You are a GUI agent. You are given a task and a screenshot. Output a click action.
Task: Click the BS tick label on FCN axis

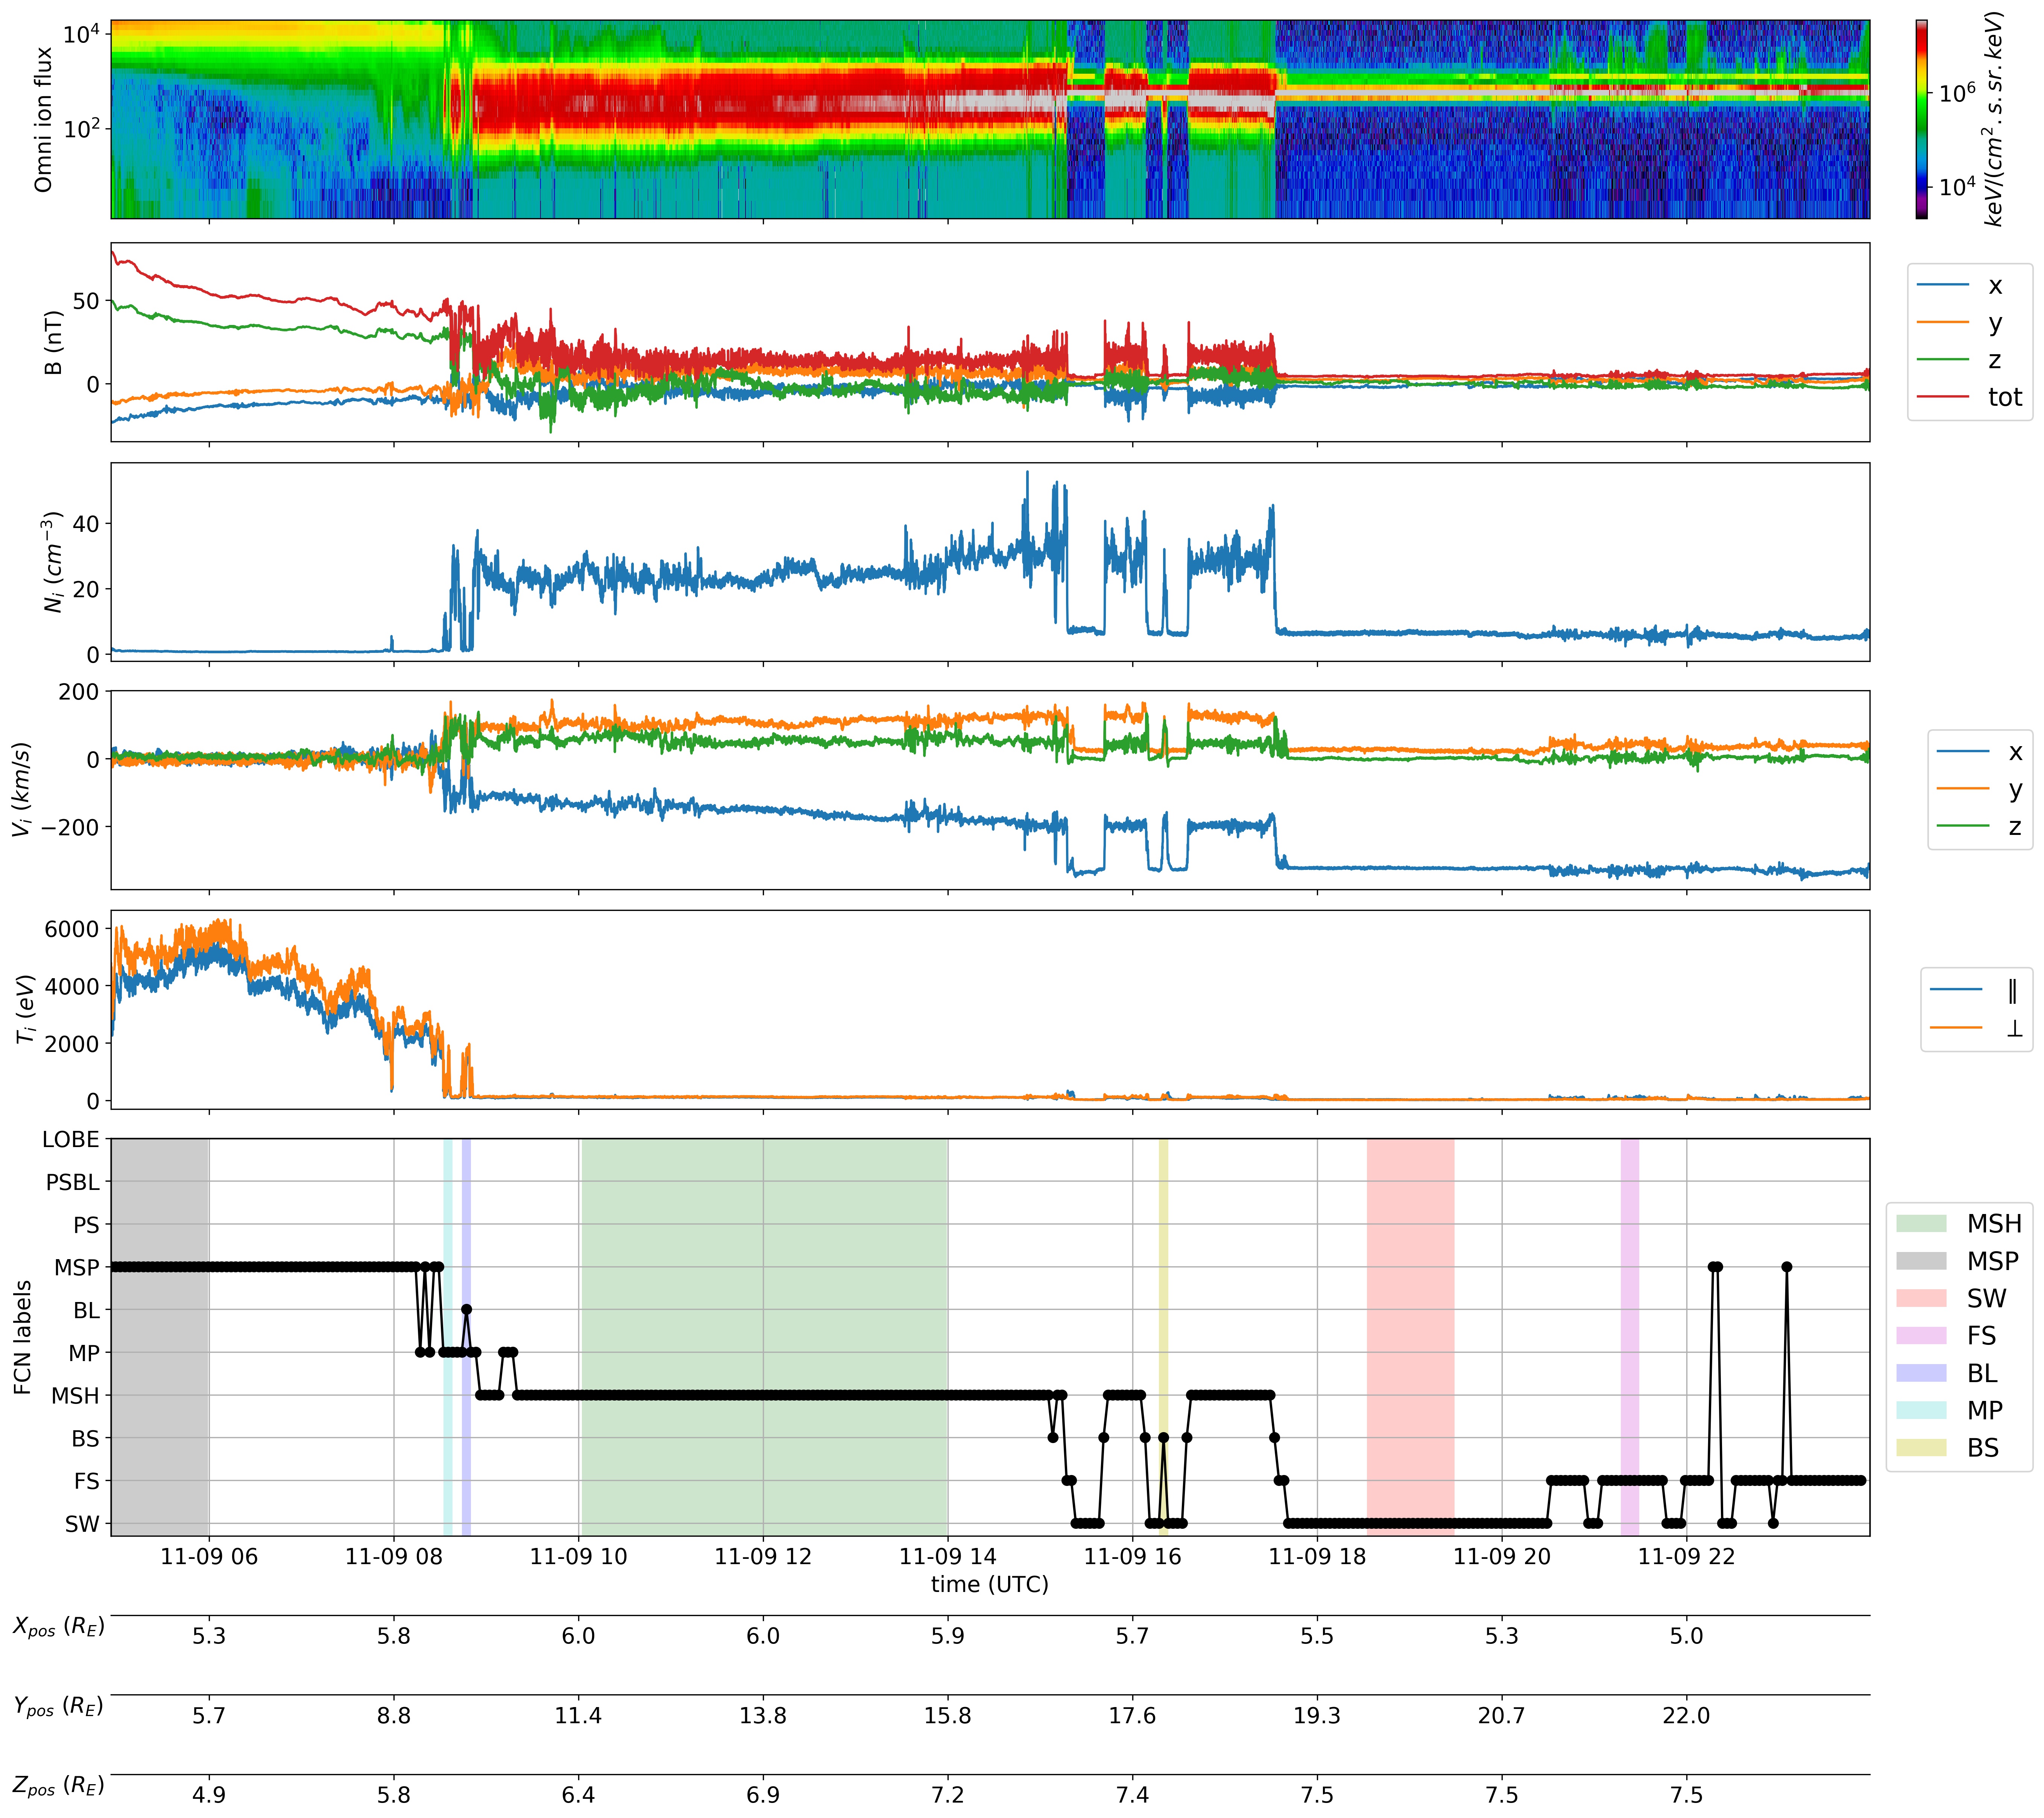(x=86, y=1438)
